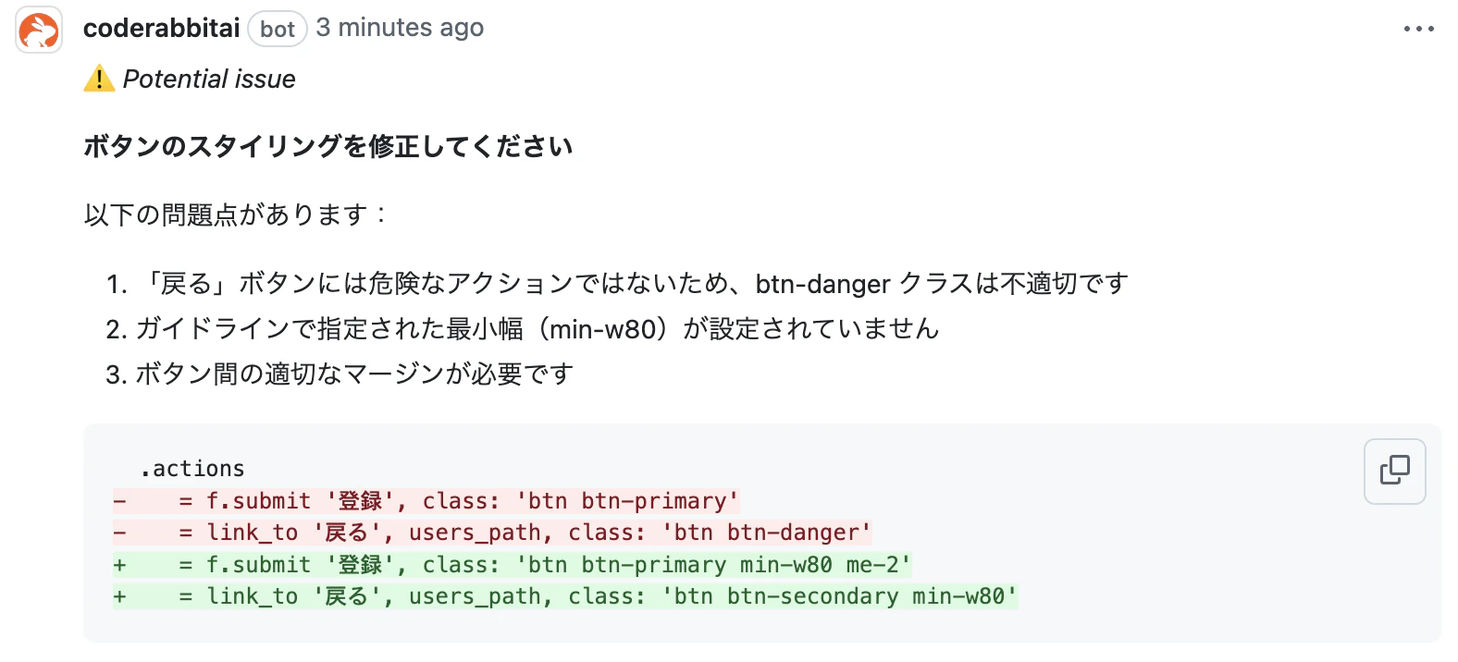The height and width of the screenshot is (662, 1458).
Task: Click the orange CodeRabbit profile picture
Action: [37, 29]
